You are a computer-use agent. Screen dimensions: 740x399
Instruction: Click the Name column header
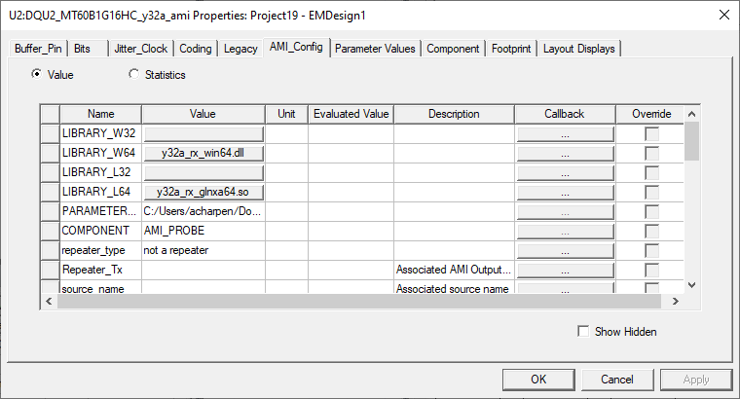(101, 114)
